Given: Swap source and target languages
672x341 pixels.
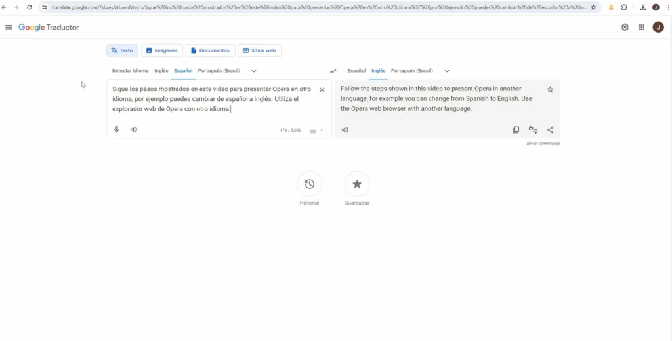Looking at the screenshot, I should click(x=333, y=71).
